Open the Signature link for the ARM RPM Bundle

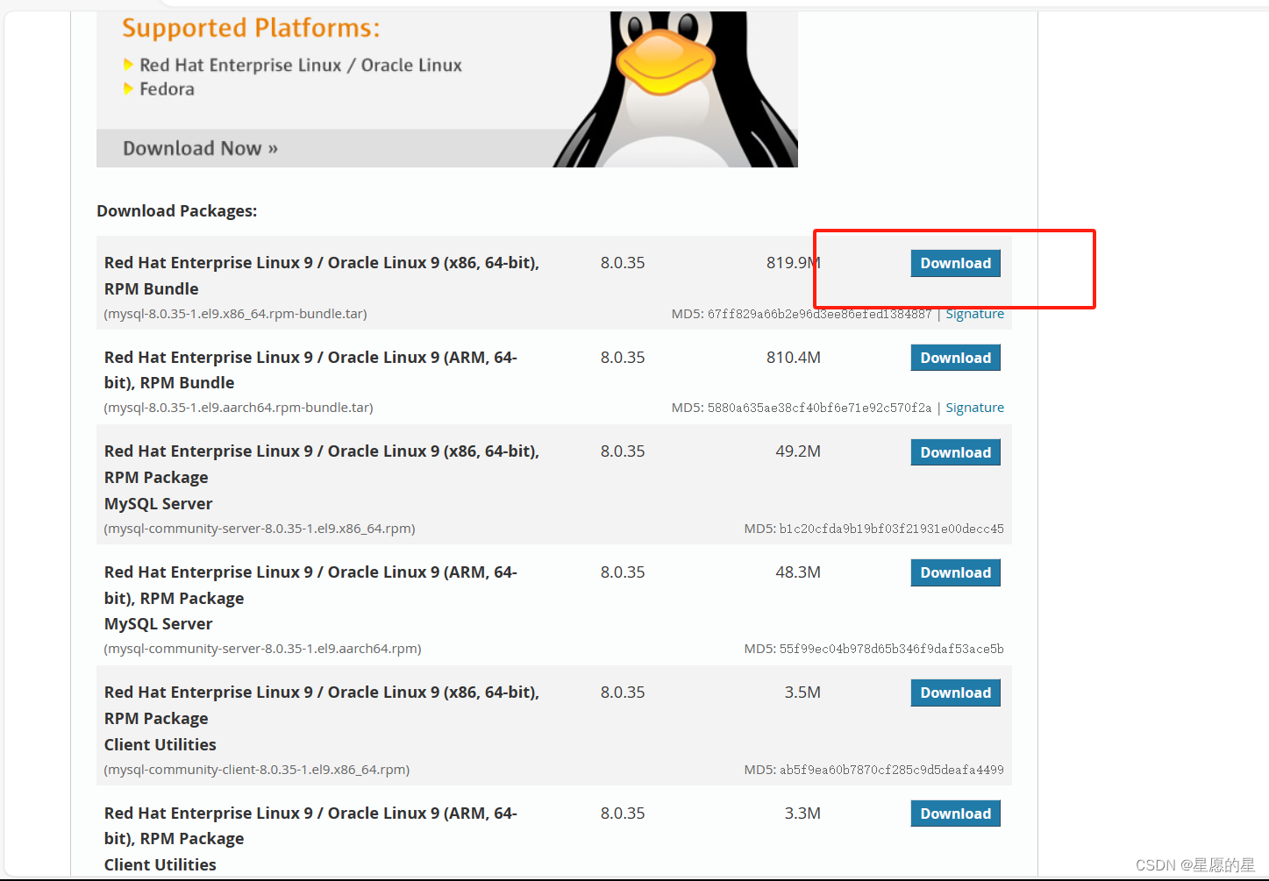[x=974, y=407]
